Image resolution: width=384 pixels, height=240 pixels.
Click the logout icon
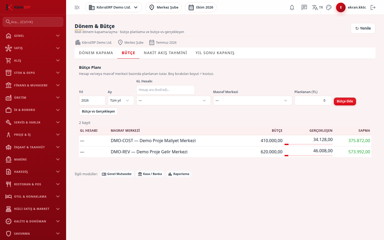click(373, 7)
